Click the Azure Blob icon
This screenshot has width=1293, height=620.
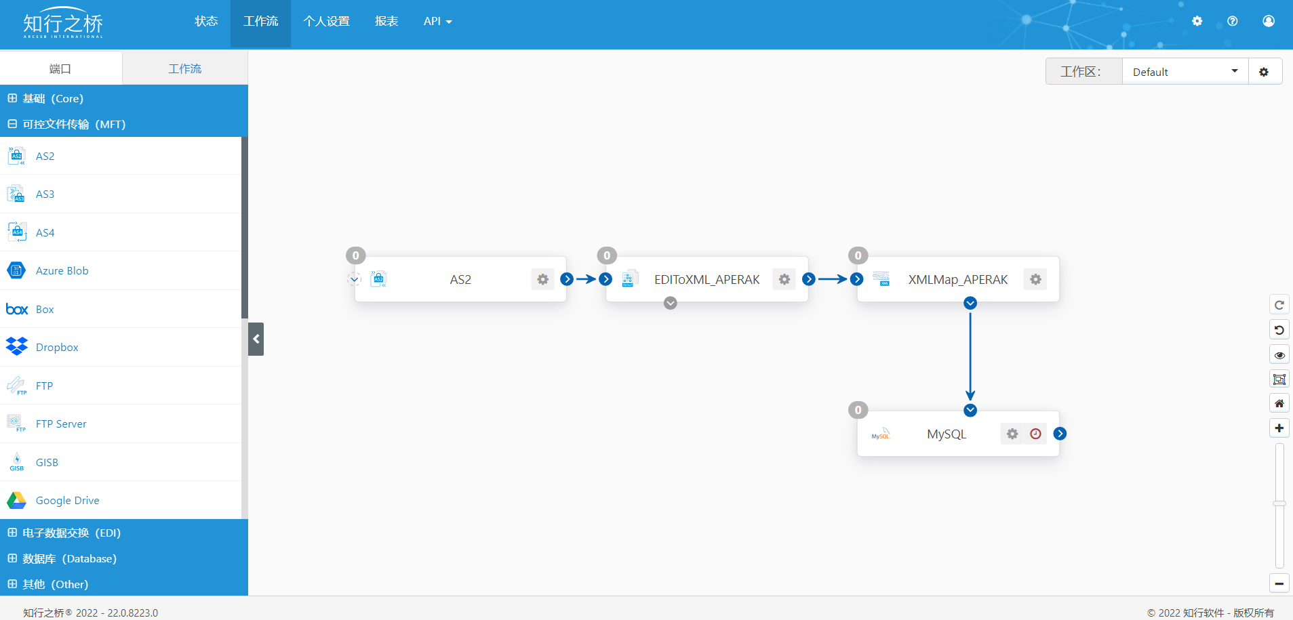coord(16,270)
